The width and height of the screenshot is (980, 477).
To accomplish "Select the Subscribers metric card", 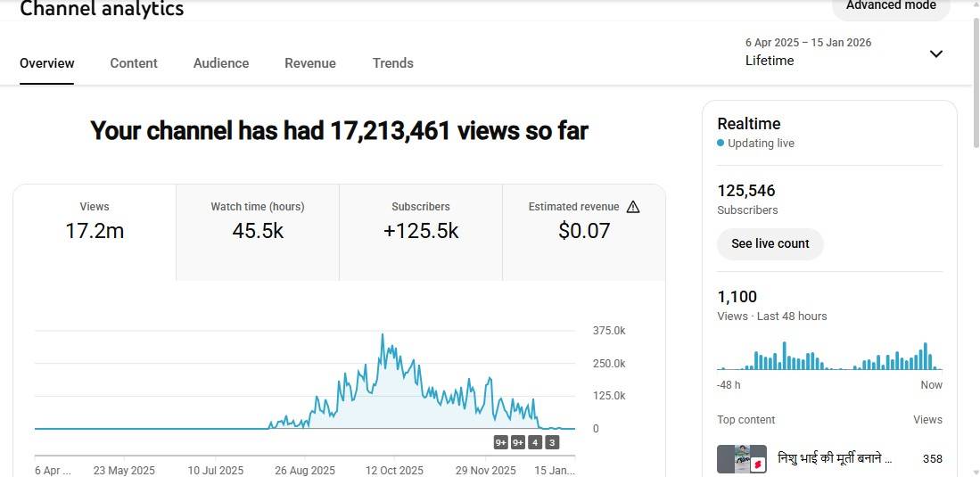I will pyautogui.click(x=421, y=232).
